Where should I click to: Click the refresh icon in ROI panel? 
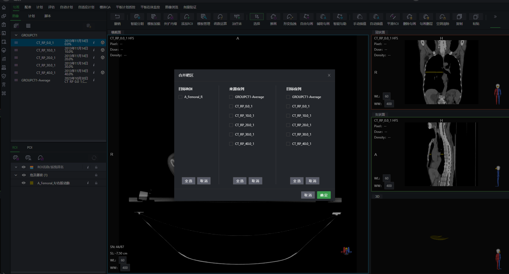point(94,158)
